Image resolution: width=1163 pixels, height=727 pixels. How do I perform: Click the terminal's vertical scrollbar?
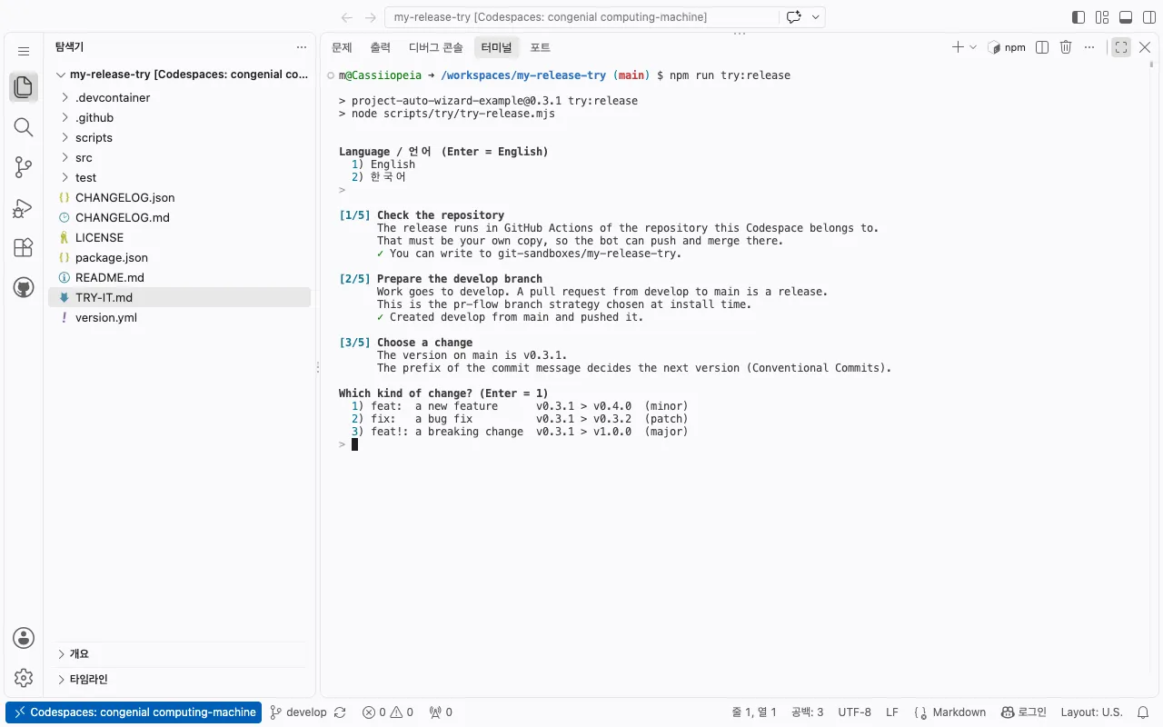[x=1152, y=65]
